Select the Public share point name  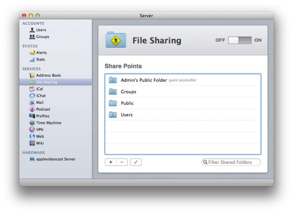click(127, 103)
